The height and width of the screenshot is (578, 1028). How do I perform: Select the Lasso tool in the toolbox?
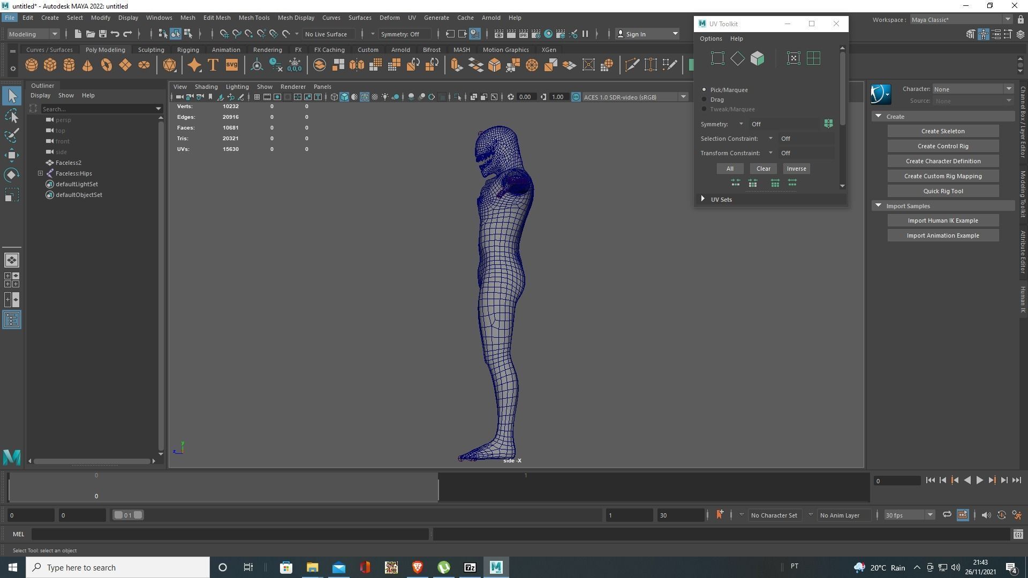coord(12,116)
